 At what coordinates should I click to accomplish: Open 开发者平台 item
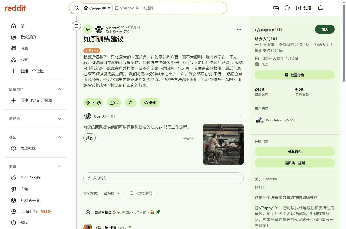(35, 200)
